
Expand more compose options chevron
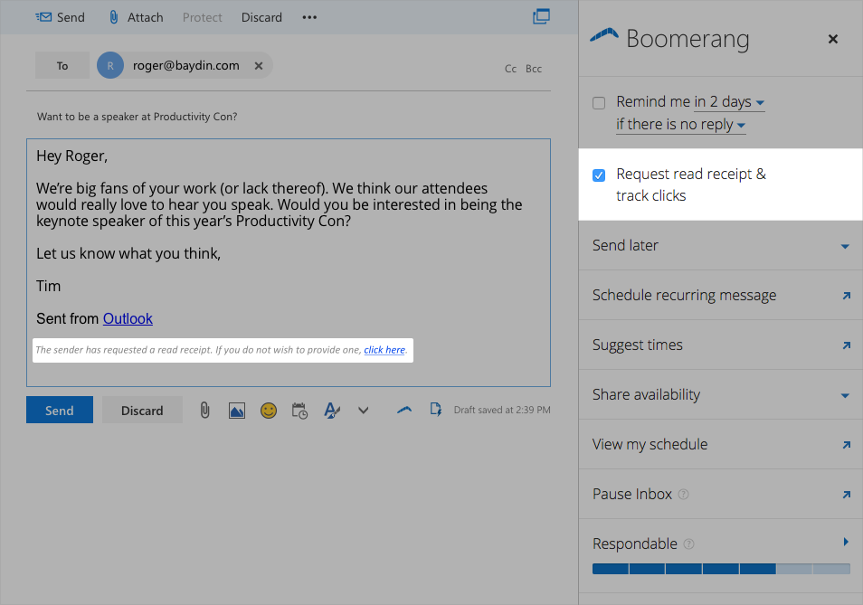pyautogui.click(x=364, y=411)
